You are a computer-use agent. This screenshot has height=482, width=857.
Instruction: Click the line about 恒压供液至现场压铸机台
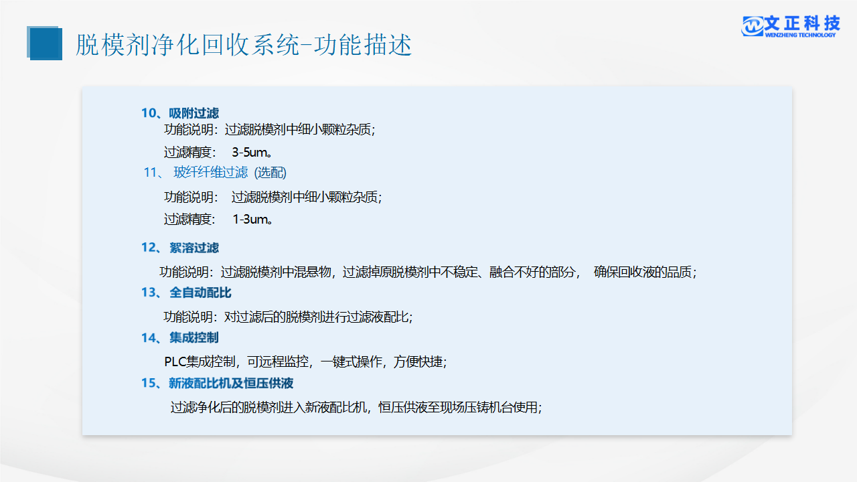(x=356, y=407)
